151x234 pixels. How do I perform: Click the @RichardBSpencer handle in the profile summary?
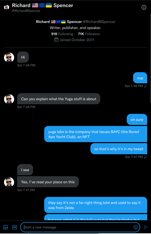point(99,22)
